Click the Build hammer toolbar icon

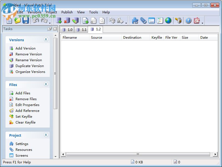178,21
